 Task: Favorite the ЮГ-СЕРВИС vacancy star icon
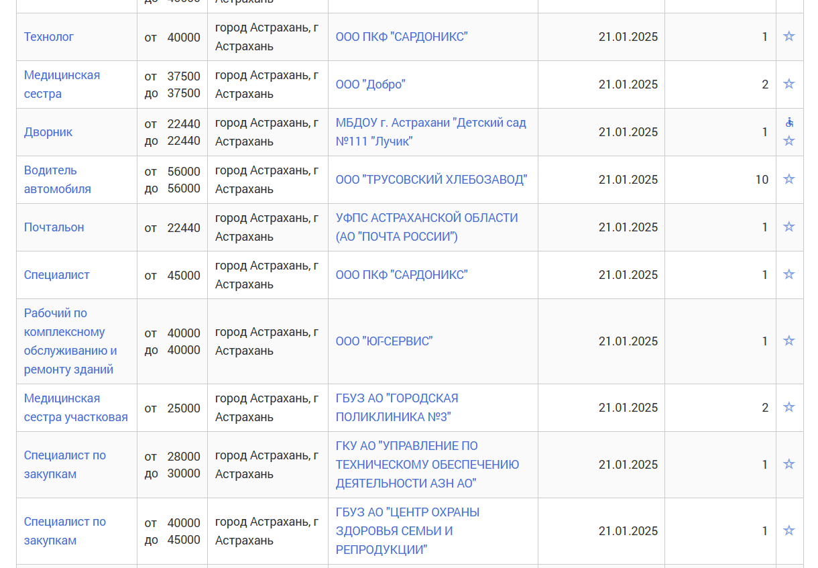point(789,341)
